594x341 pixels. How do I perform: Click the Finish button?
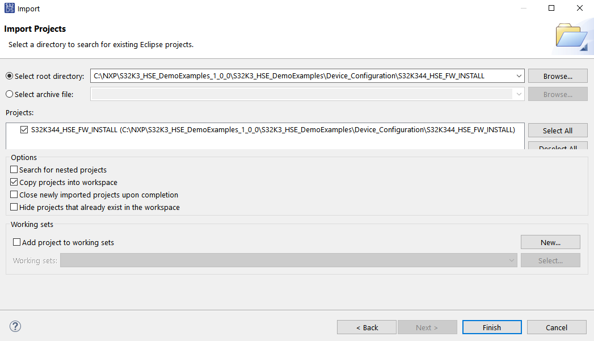(491, 327)
